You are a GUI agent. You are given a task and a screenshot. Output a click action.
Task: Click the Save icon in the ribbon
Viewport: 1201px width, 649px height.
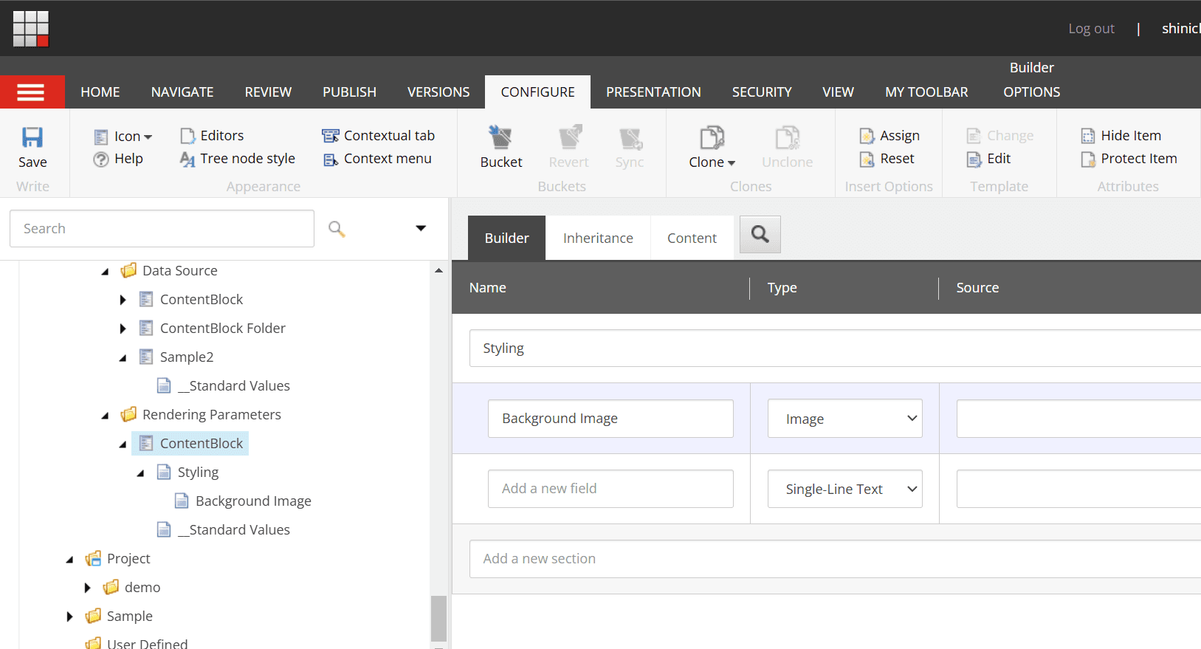(32, 138)
